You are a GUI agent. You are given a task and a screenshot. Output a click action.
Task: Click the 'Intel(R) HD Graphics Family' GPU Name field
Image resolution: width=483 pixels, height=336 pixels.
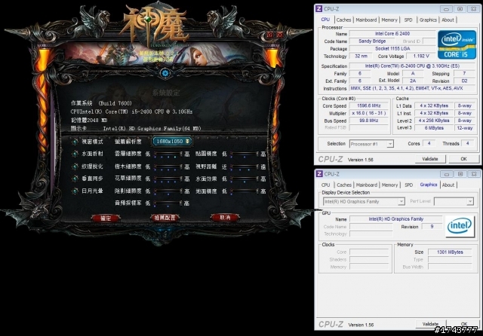(395, 219)
